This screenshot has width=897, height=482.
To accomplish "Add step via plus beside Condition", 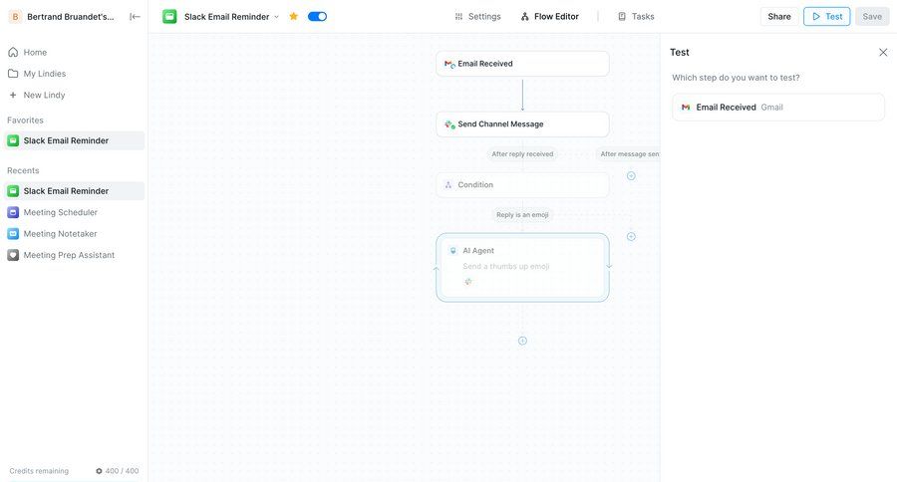I will pyautogui.click(x=631, y=175).
